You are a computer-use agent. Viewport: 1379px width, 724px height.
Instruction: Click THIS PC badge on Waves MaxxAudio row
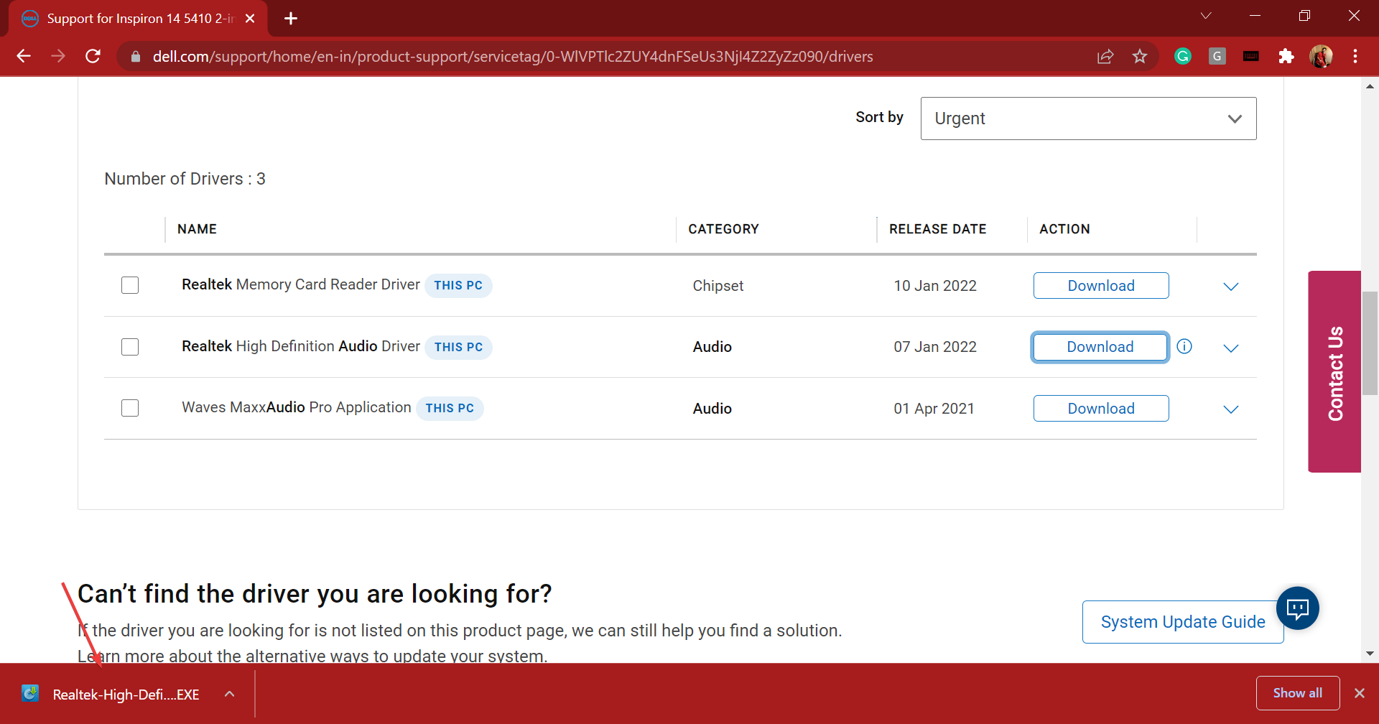pyautogui.click(x=450, y=409)
